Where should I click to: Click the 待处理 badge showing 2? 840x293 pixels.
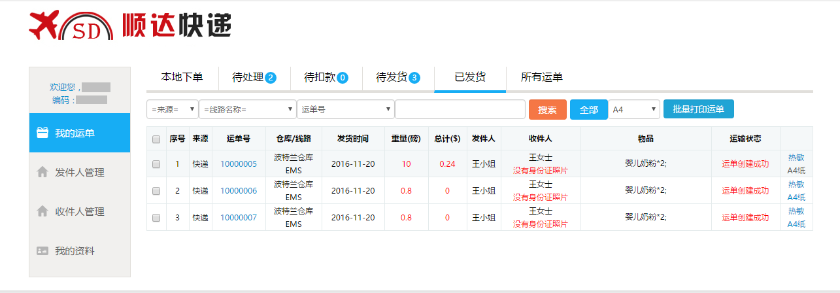(x=271, y=78)
